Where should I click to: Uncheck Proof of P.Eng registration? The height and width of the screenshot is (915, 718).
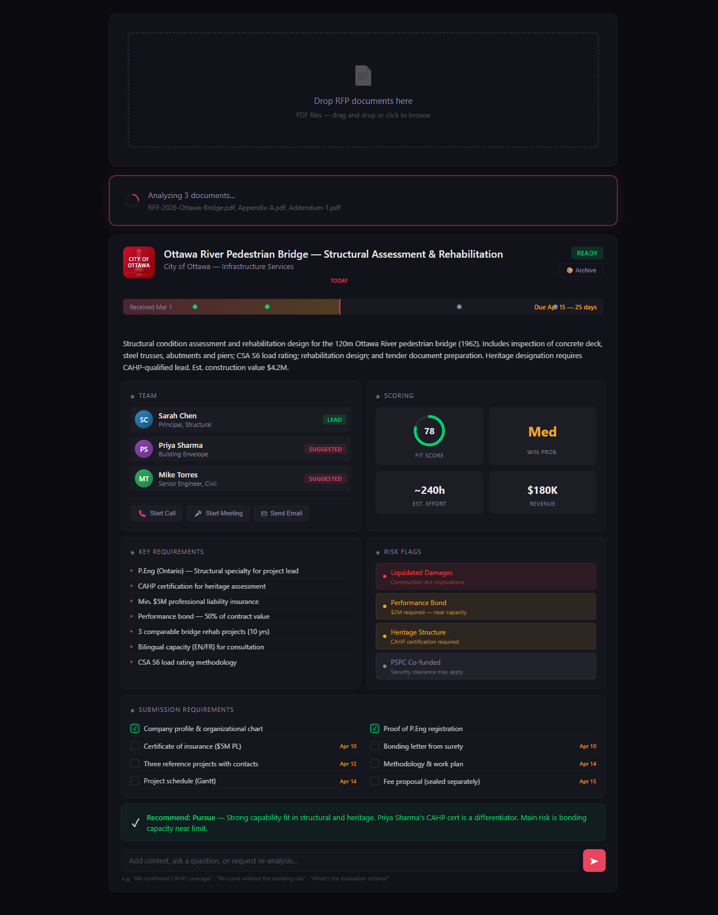click(x=375, y=728)
